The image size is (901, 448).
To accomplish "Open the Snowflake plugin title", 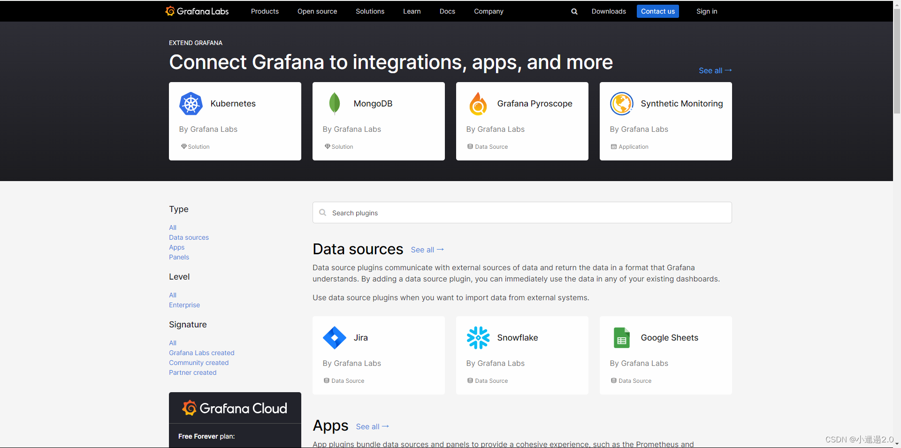I will click(518, 338).
